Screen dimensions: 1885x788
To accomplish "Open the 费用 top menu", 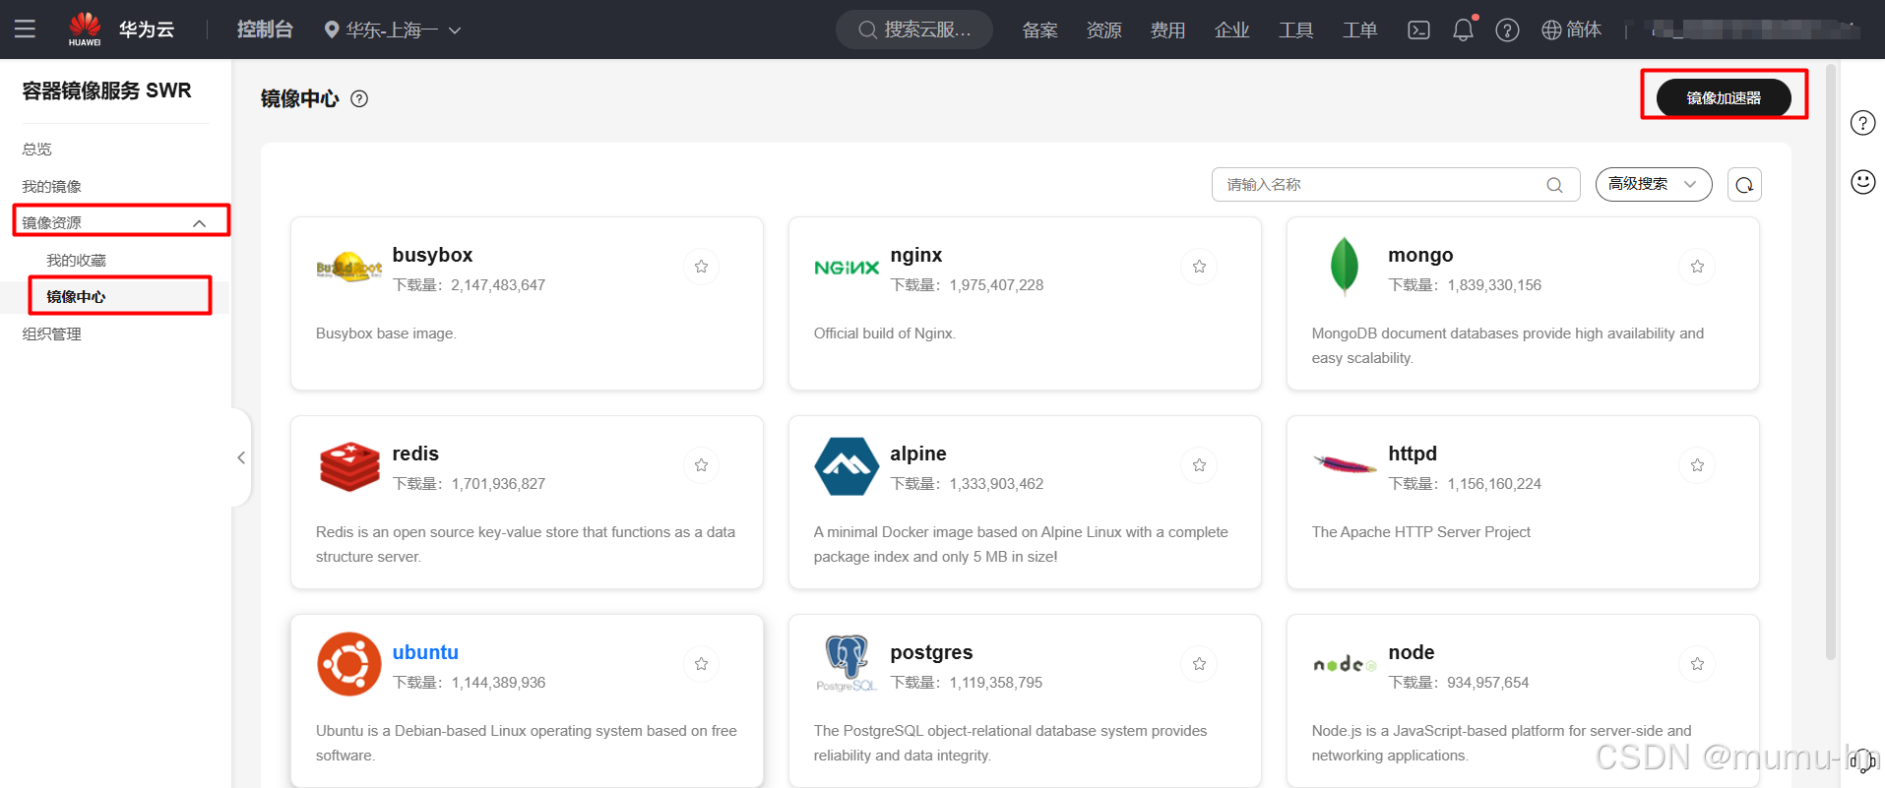I will point(1168,30).
